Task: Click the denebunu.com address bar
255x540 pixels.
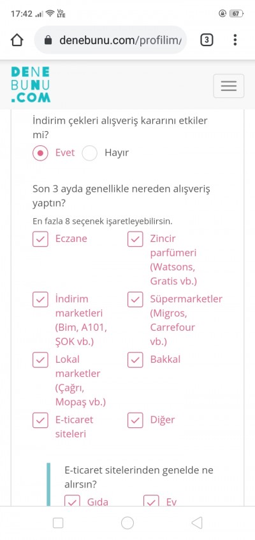Action: coord(110,40)
